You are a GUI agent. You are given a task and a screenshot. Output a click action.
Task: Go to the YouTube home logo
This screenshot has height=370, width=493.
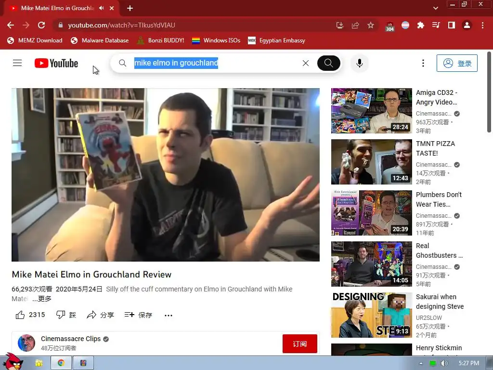click(x=56, y=63)
